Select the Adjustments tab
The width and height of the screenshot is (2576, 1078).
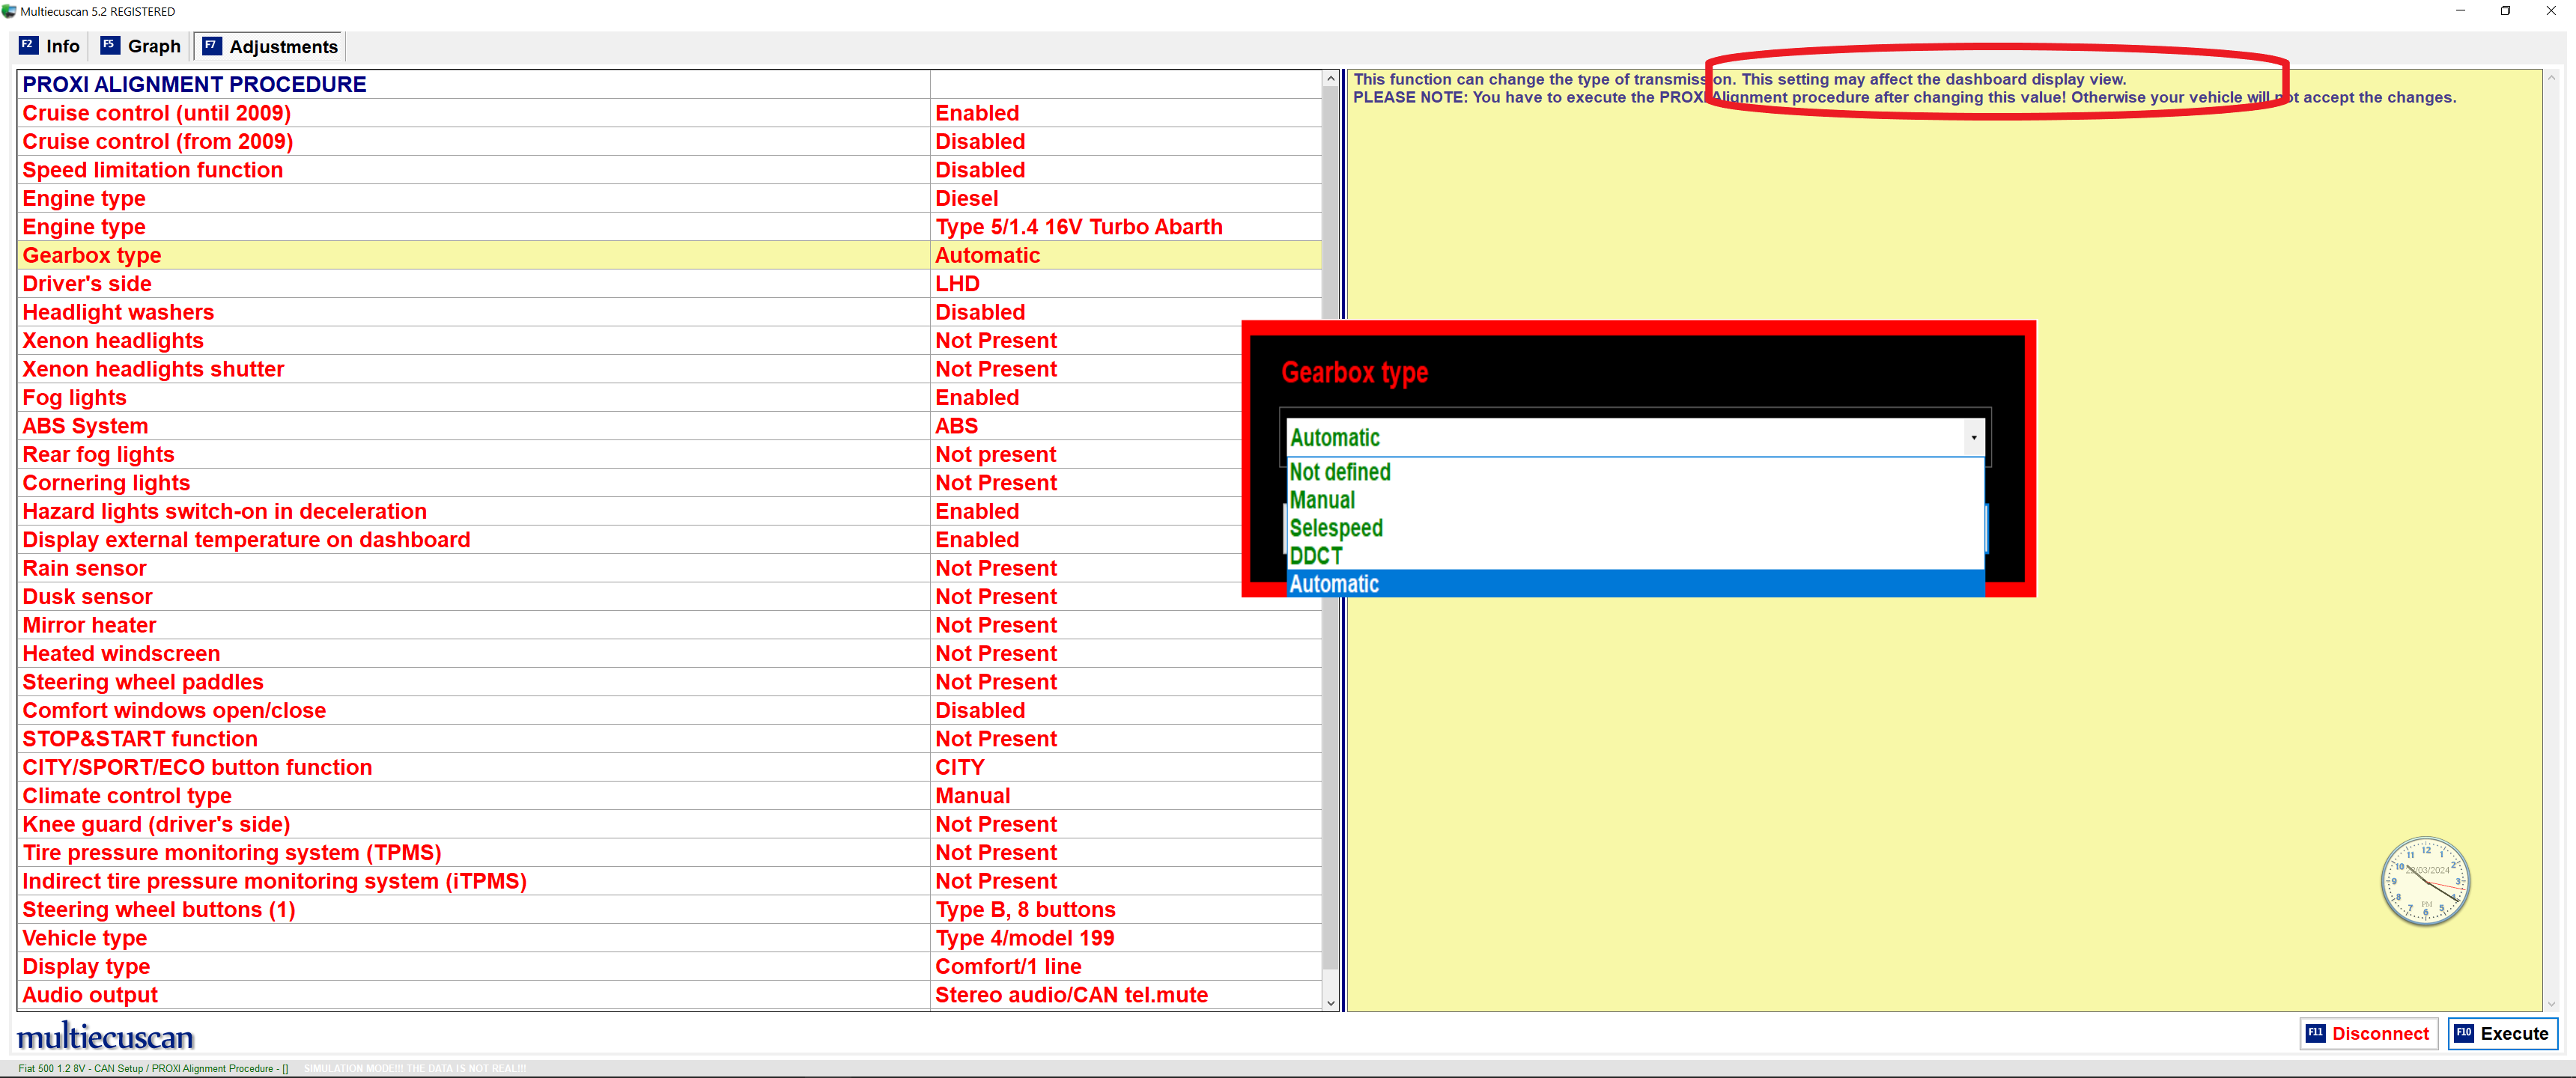pos(270,46)
